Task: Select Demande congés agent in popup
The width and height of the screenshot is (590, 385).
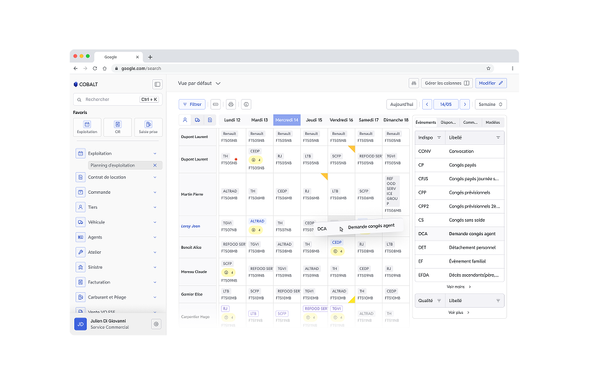Action: click(371, 227)
